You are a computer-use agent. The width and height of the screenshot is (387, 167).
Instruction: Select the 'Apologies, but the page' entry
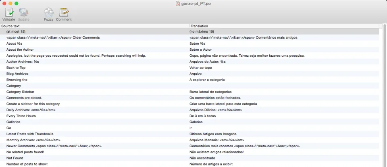(76, 56)
